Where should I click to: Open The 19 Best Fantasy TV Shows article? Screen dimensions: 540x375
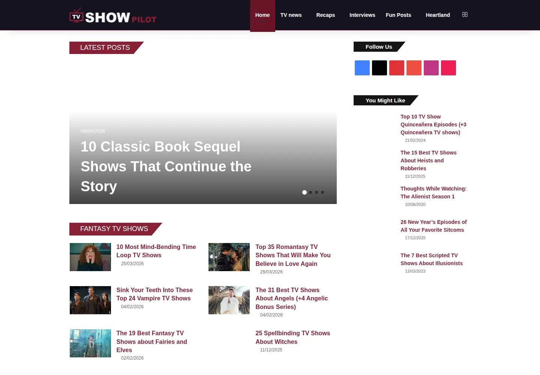(x=151, y=341)
